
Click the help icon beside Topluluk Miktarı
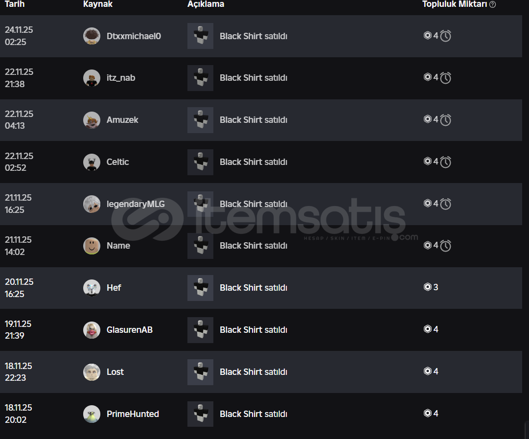click(493, 4)
